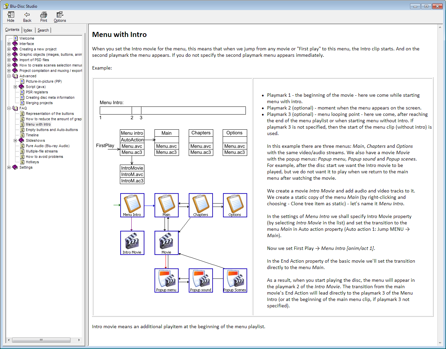446x349 pixels.
Task: Click the tree scroll right arrow
Action: [79, 340]
